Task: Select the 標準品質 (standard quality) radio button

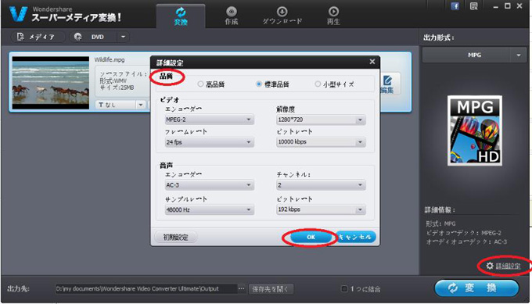Action: pos(259,84)
